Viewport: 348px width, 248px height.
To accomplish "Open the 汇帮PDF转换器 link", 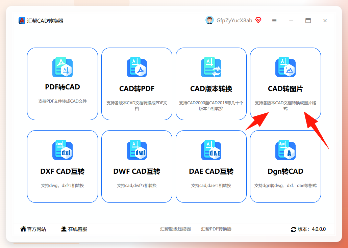I will [x=216, y=229].
